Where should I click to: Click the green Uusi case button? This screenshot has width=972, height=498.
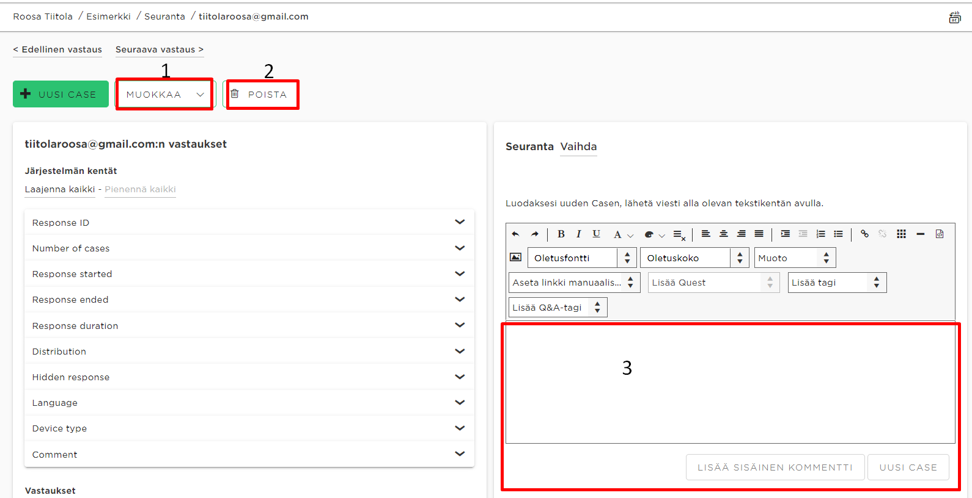click(61, 94)
